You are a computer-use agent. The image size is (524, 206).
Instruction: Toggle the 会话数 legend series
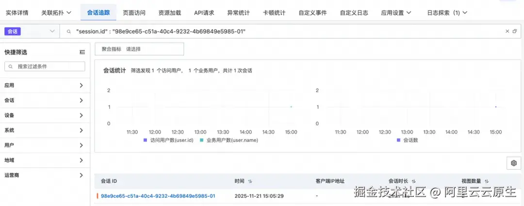click(408, 140)
